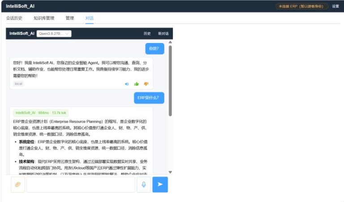Open the 会话历史 tab
This screenshot has height=202, width=344.
[x=14, y=18]
